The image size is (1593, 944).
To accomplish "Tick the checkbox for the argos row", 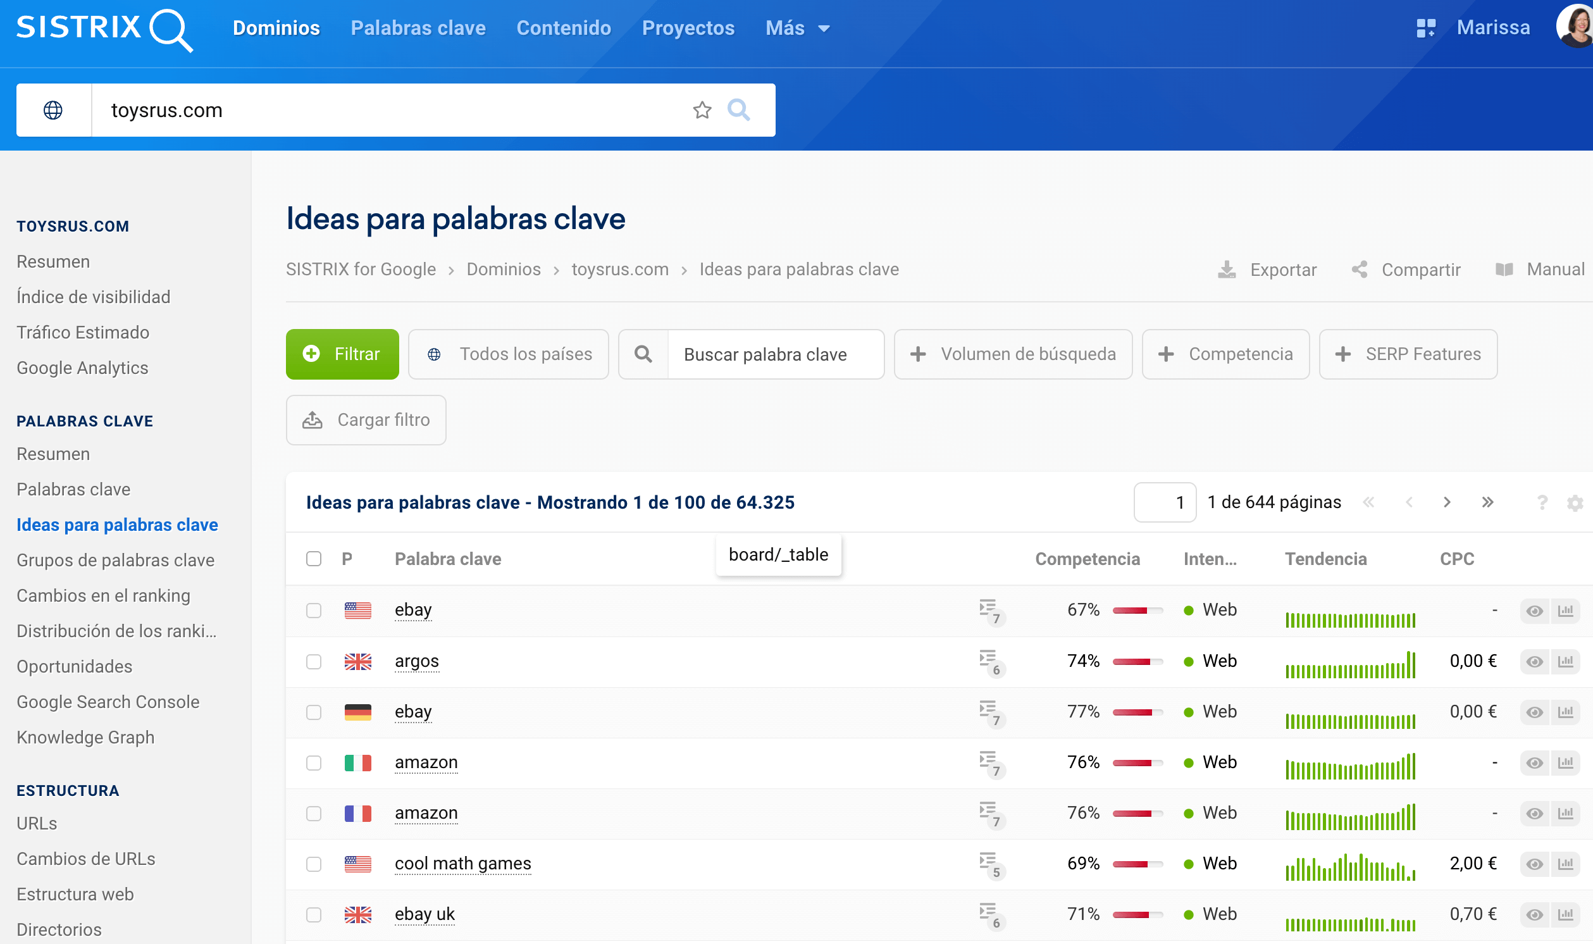I will coord(314,662).
